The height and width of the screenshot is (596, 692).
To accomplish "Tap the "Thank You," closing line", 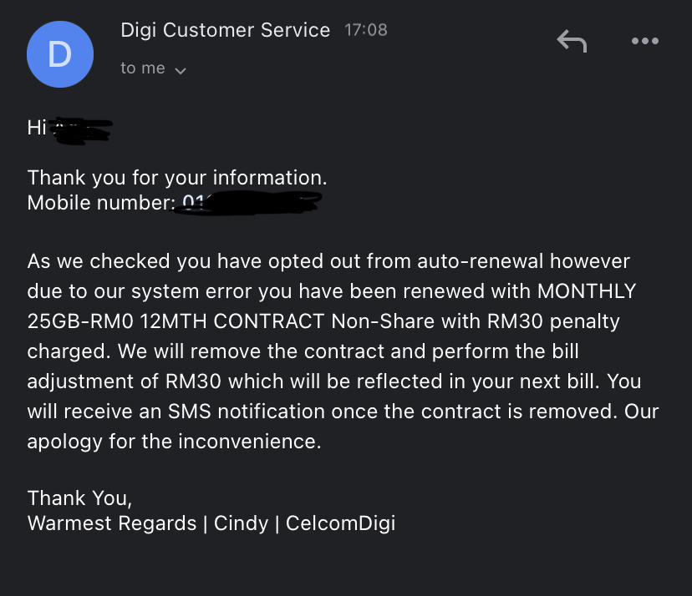I will tap(80, 498).
